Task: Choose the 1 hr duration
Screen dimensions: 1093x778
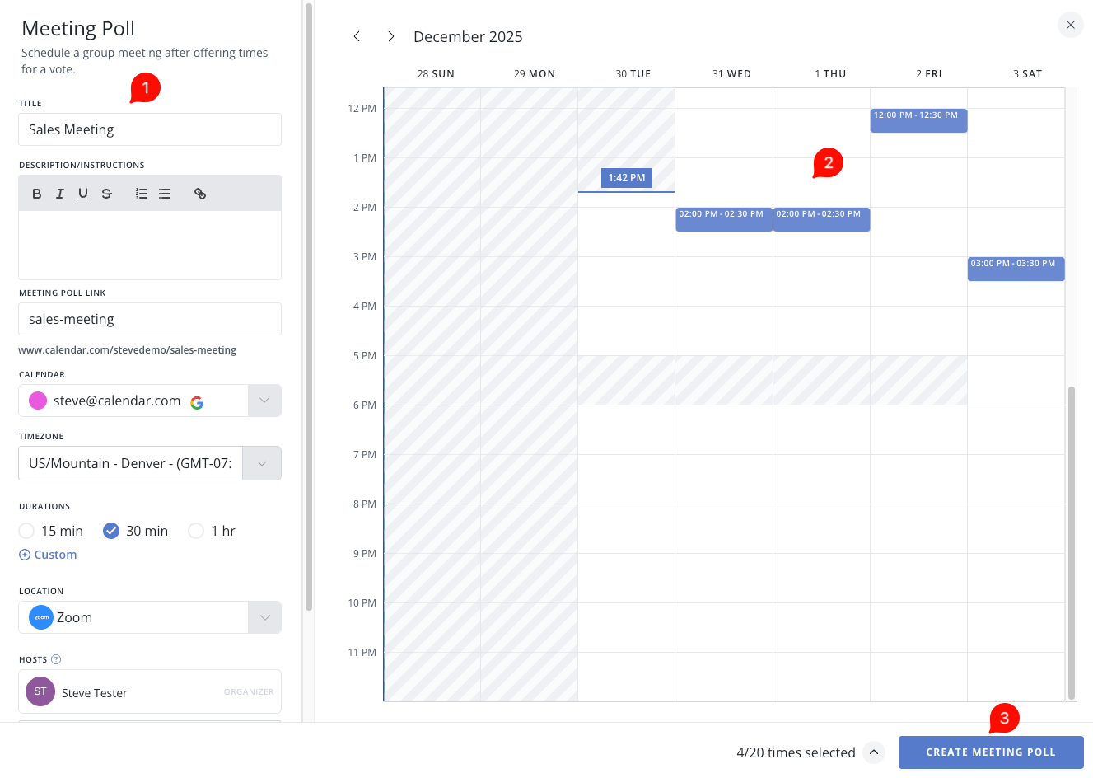Action: pyautogui.click(x=196, y=531)
